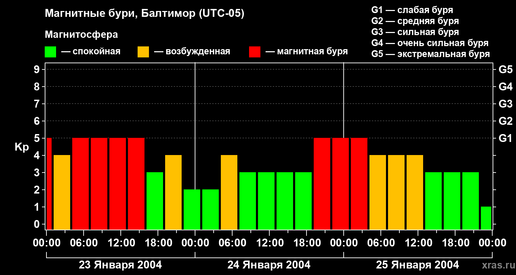This screenshot has width=516, height=275.
Task: Select the chart title 'Магнитные бури, Балтимор'
Action: pyautogui.click(x=144, y=14)
